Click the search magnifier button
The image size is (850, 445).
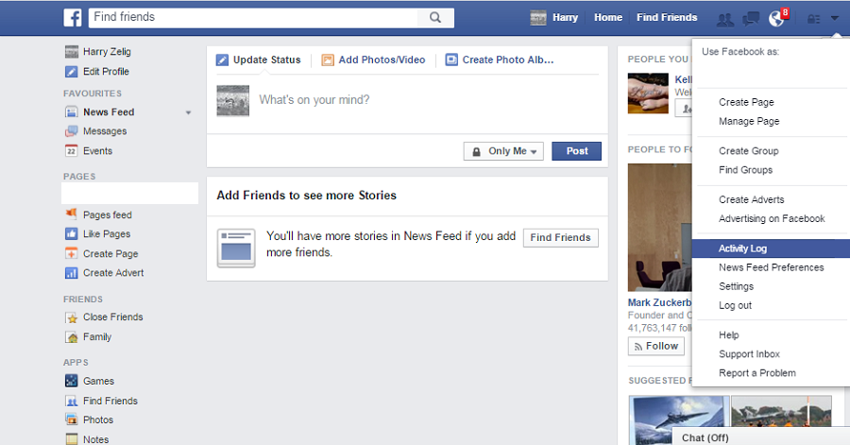[435, 17]
